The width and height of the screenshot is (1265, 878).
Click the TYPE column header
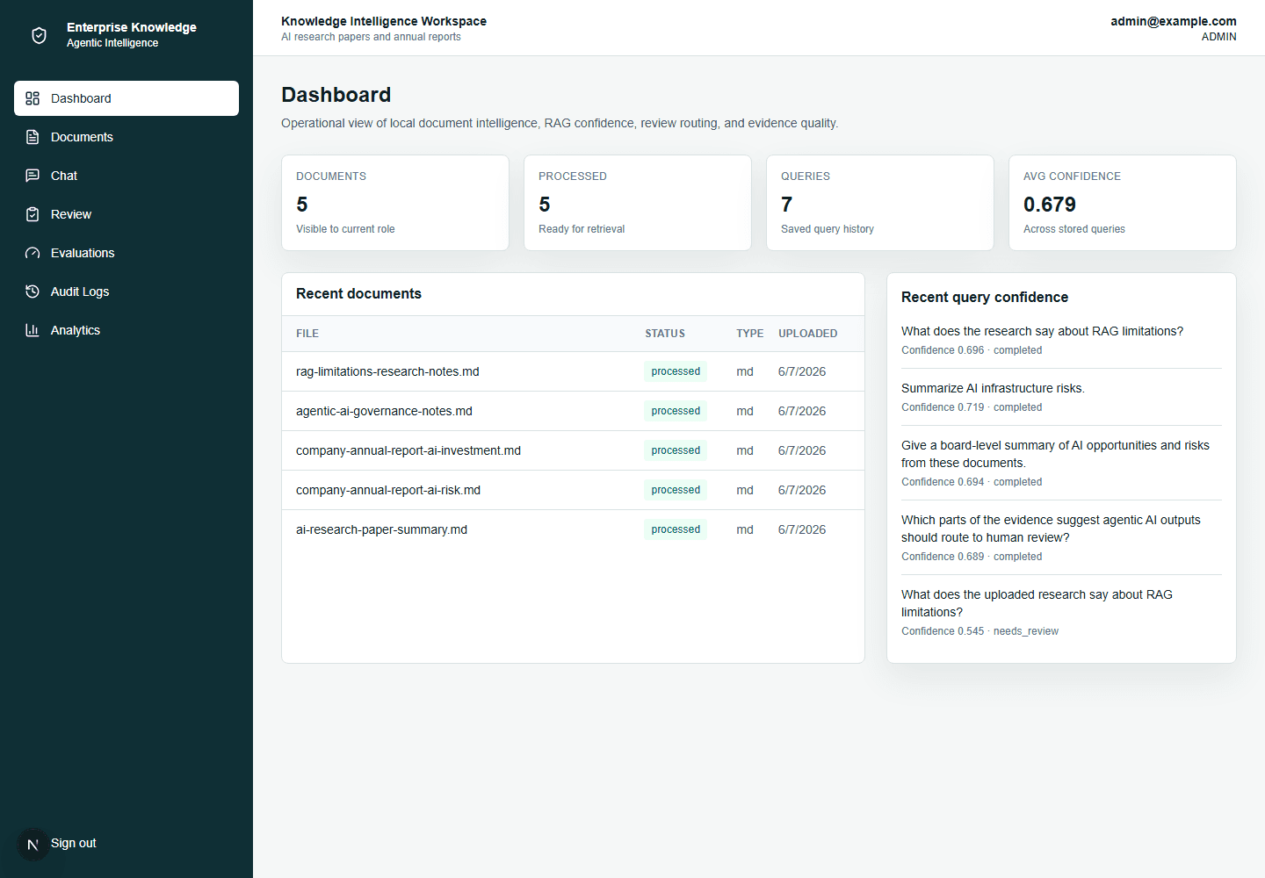coord(750,334)
